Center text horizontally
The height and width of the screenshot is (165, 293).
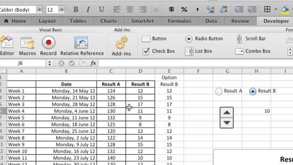click(130, 9)
